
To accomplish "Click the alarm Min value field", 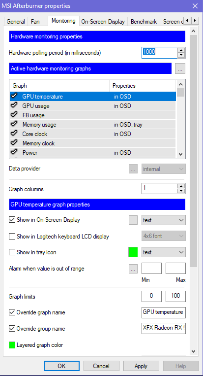I will pos(151,269).
